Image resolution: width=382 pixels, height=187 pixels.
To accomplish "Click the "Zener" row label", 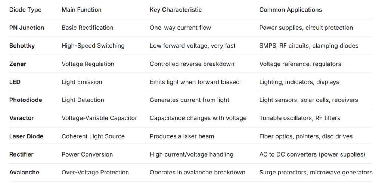I will pyautogui.click(x=18, y=64).
